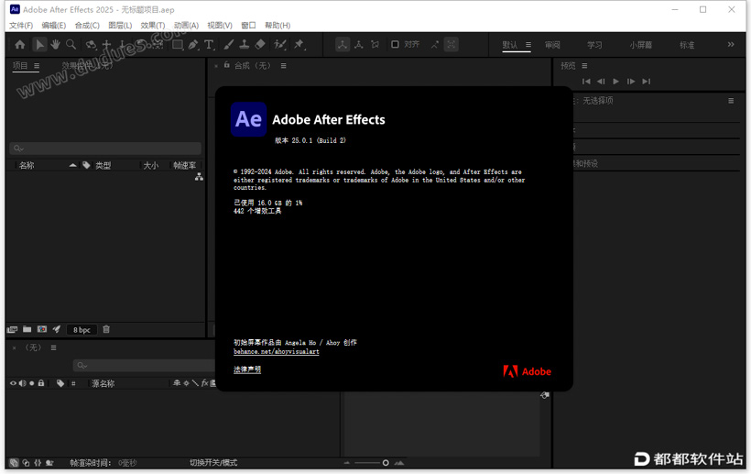Step back one frame in Preview

click(601, 82)
